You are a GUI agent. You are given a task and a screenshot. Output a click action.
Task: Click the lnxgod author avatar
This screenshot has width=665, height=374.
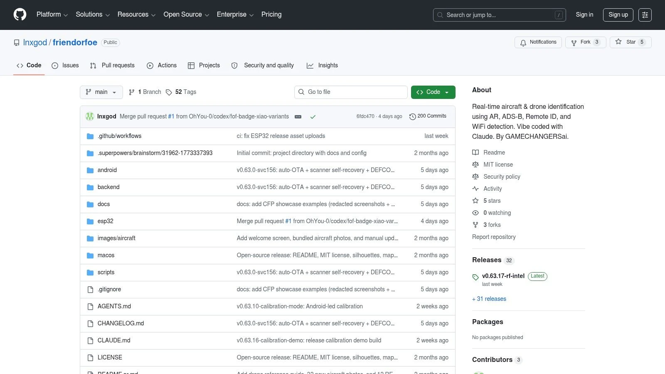(x=90, y=116)
